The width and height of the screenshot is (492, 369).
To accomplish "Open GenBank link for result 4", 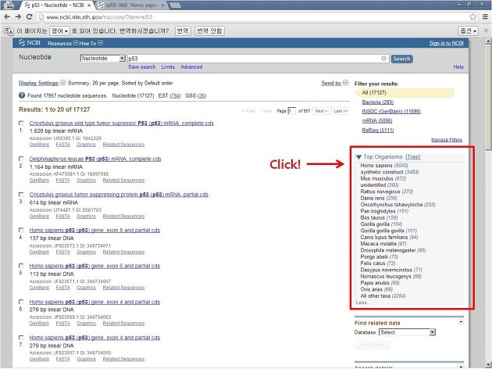I will (x=39, y=252).
